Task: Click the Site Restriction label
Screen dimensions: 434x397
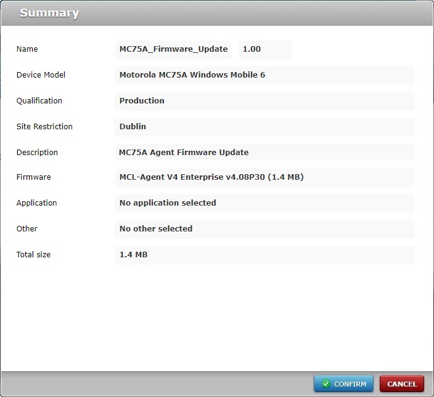Action: pyautogui.click(x=44, y=127)
